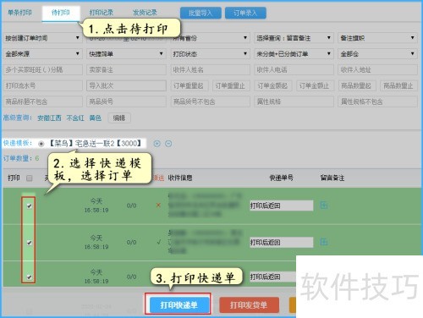Uncheck the second order row checkbox

(x=29, y=243)
